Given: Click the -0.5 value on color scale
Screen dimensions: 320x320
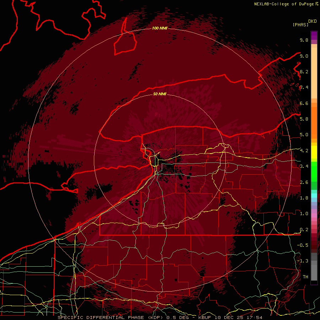Looking at the screenshot, I should point(303,245).
